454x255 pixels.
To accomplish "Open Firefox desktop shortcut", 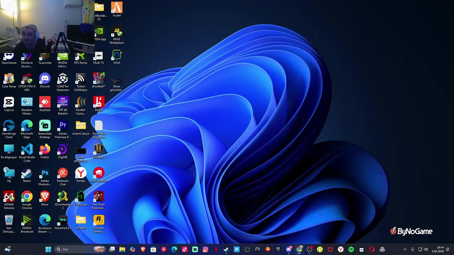I will pos(45,152).
